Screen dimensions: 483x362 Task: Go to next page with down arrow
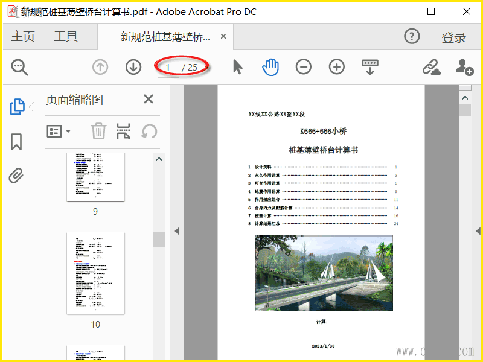tap(133, 67)
